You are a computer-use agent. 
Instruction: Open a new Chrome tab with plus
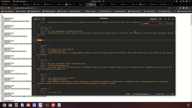[172, 4]
